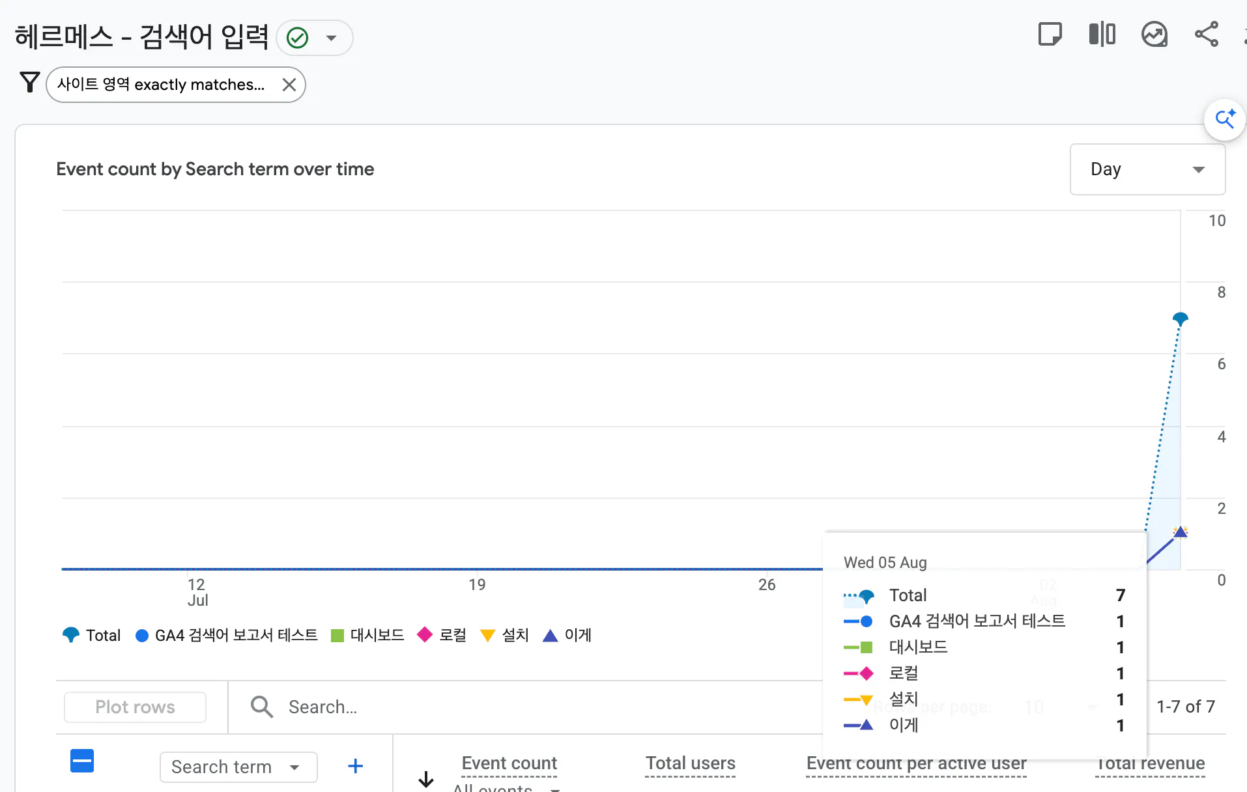Click the Wed 05 Aug tooltip date
This screenshot has height=792, width=1247.
(885, 562)
